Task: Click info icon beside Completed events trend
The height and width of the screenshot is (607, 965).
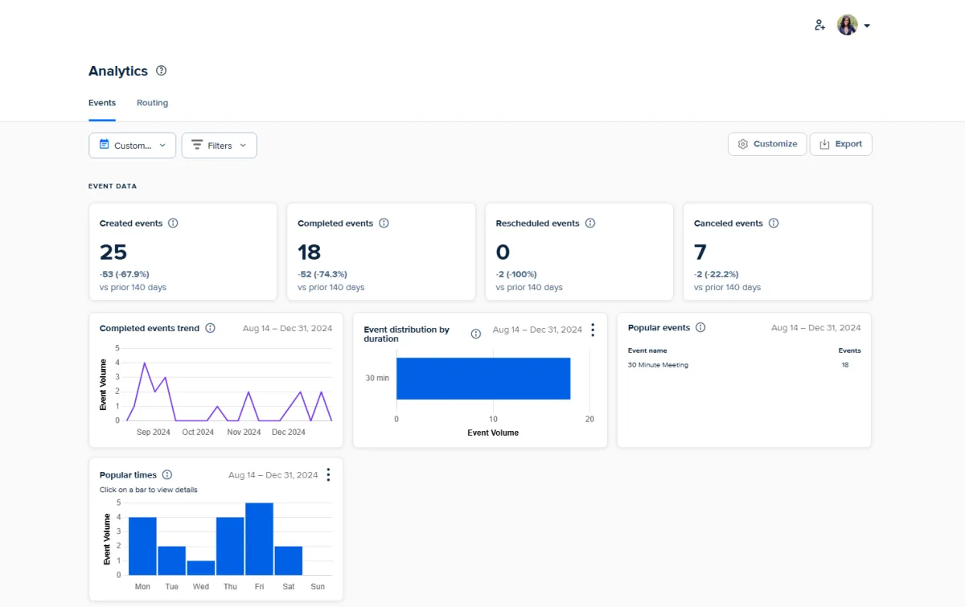Action: pyautogui.click(x=210, y=328)
